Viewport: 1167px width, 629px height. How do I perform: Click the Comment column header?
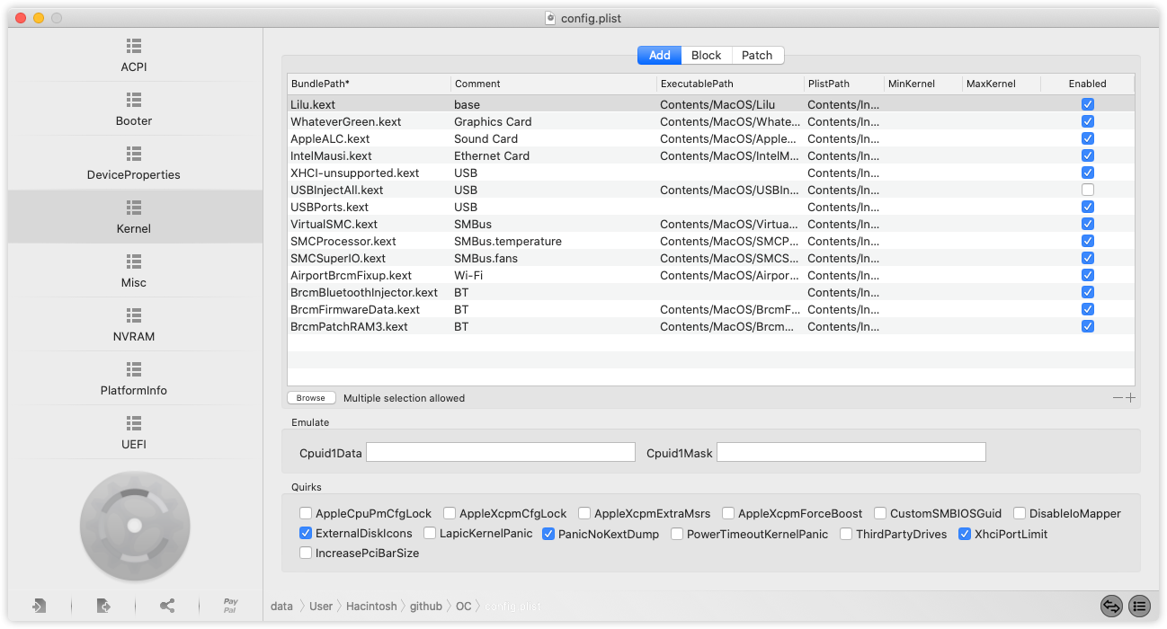point(554,84)
